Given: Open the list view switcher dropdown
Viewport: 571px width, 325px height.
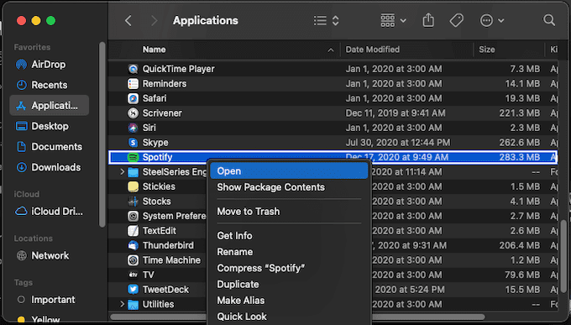Looking at the screenshot, I should [x=327, y=20].
